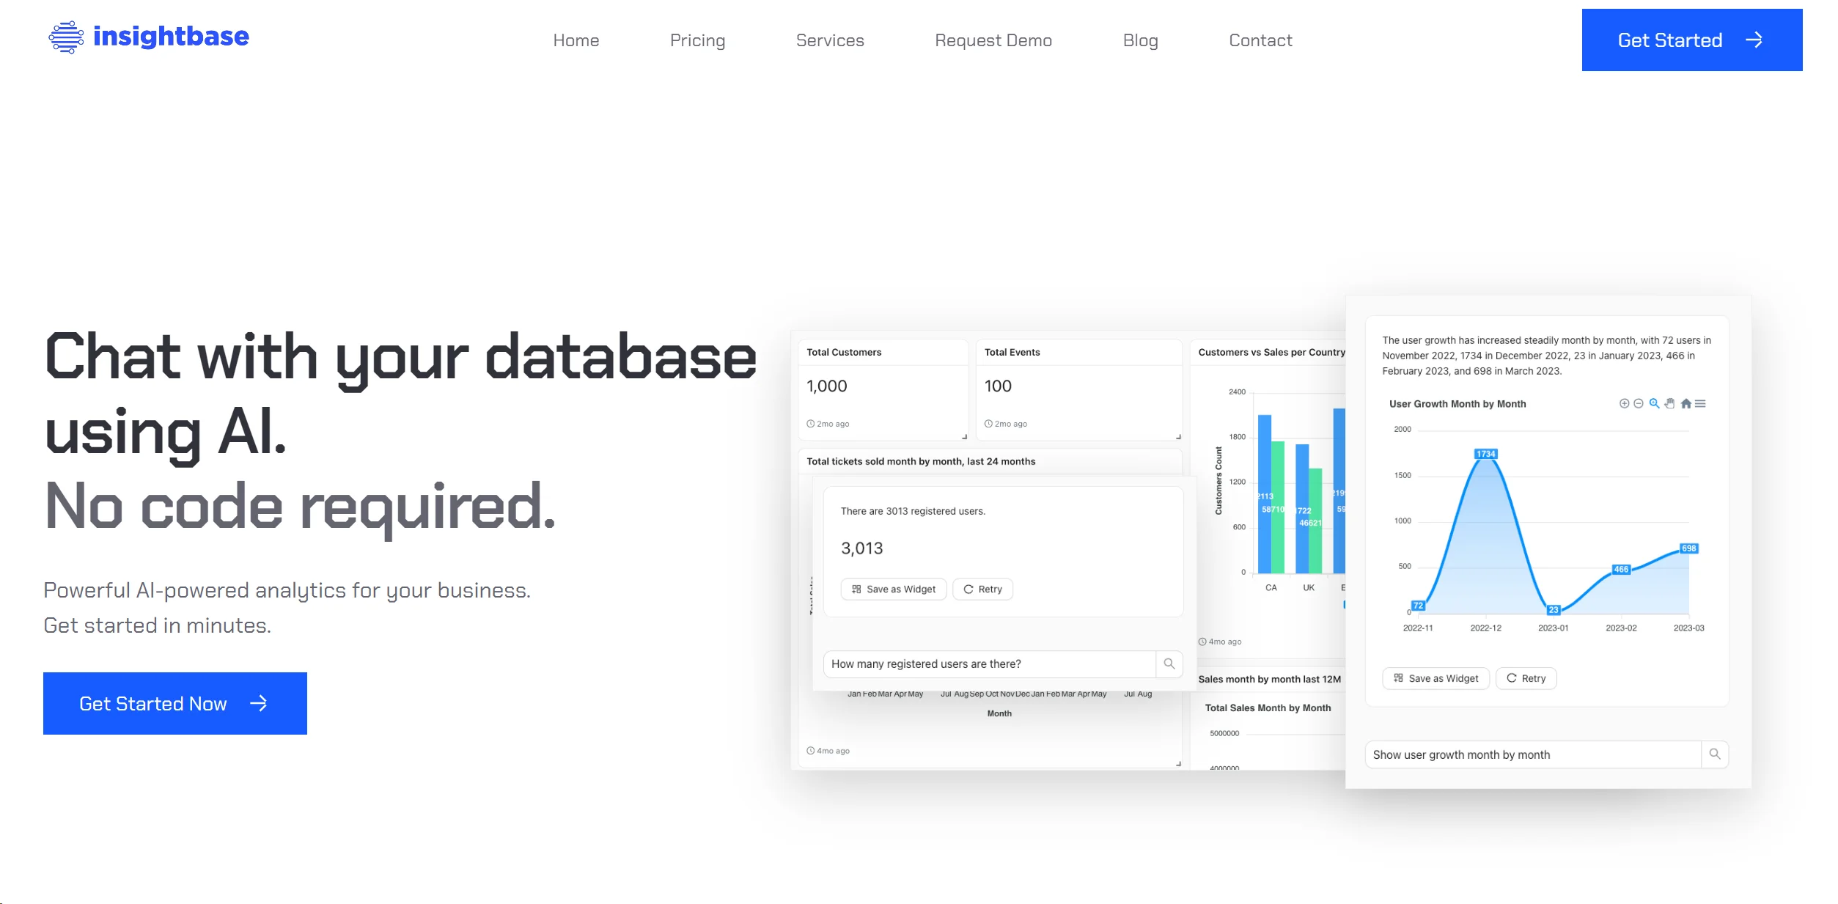Select Contact in the navigation bar
The height and width of the screenshot is (904, 1838).
pyautogui.click(x=1260, y=40)
